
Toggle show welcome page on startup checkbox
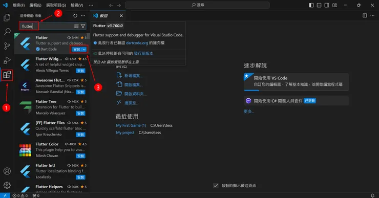(x=216, y=185)
